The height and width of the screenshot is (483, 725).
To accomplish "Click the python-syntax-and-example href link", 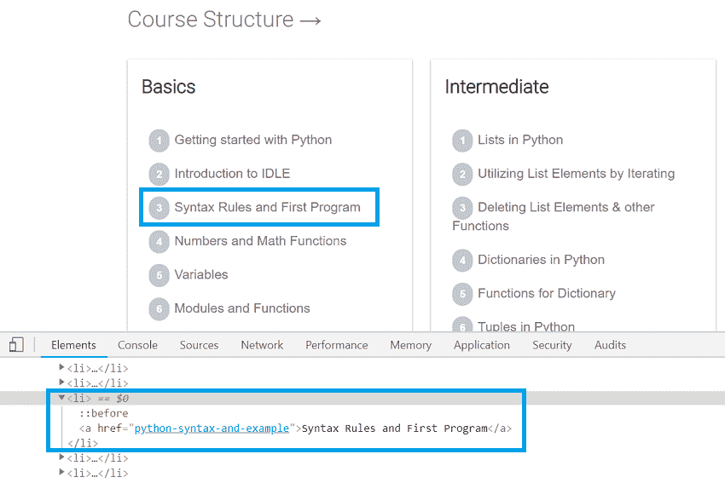I will [x=212, y=428].
